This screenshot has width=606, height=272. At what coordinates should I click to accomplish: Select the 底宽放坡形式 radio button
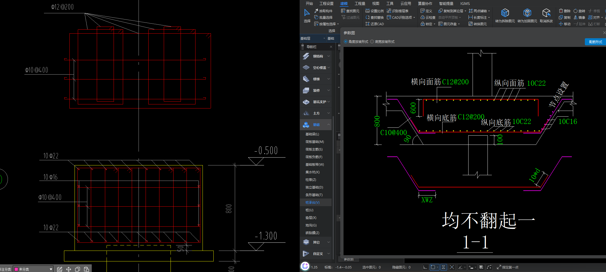pyautogui.click(x=372, y=42)
